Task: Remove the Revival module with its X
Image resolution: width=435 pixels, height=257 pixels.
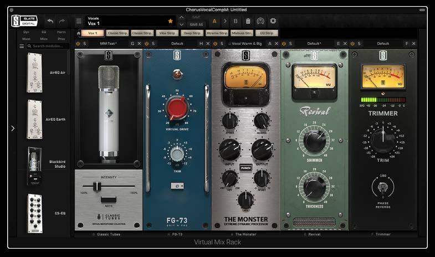Action: (x=345, y=44)
